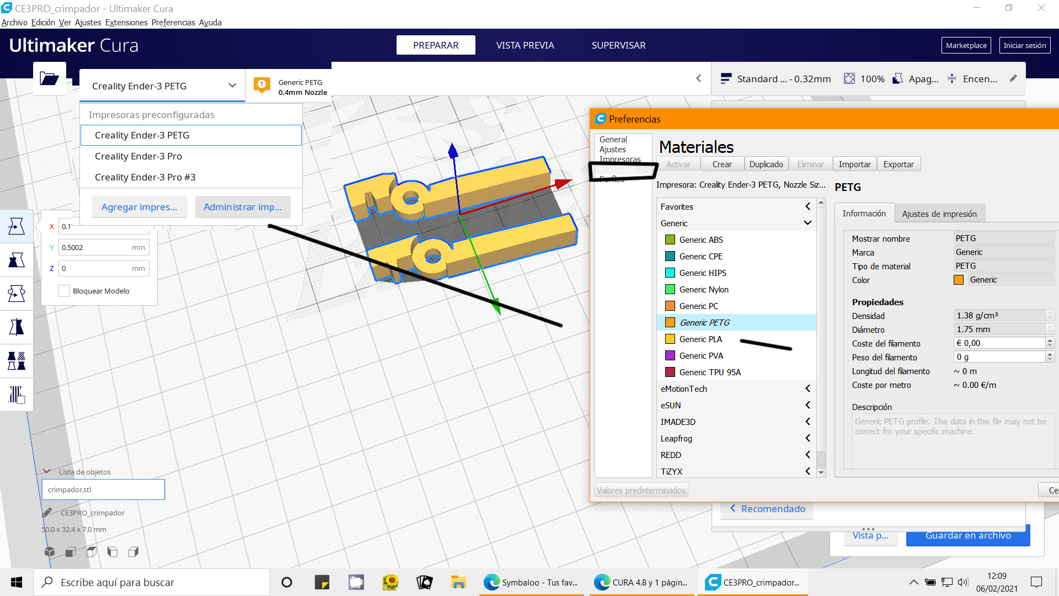1059x596 pixels.
Task: Open the Creality Ender-3 PETG printer dropdown
Action: (x=162, y=86)
